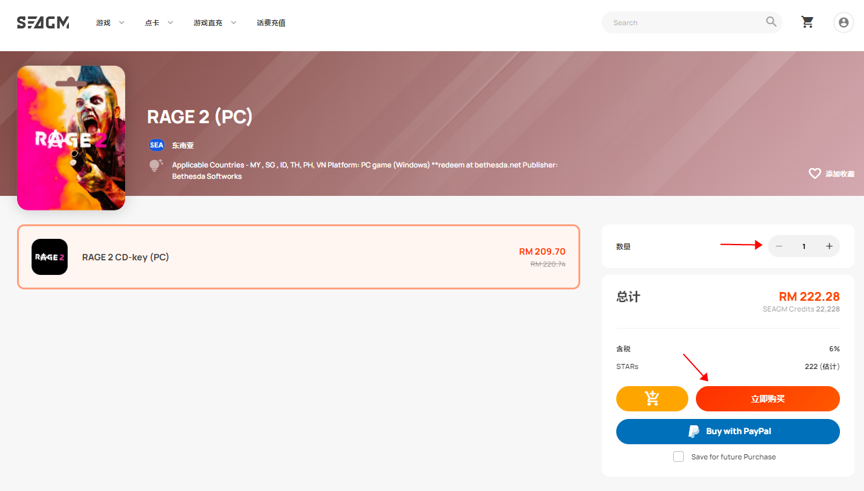This screenshot has width=864, height=491.
Task: Click the lightbulb info icon
Action: click(x=155, y=166)
